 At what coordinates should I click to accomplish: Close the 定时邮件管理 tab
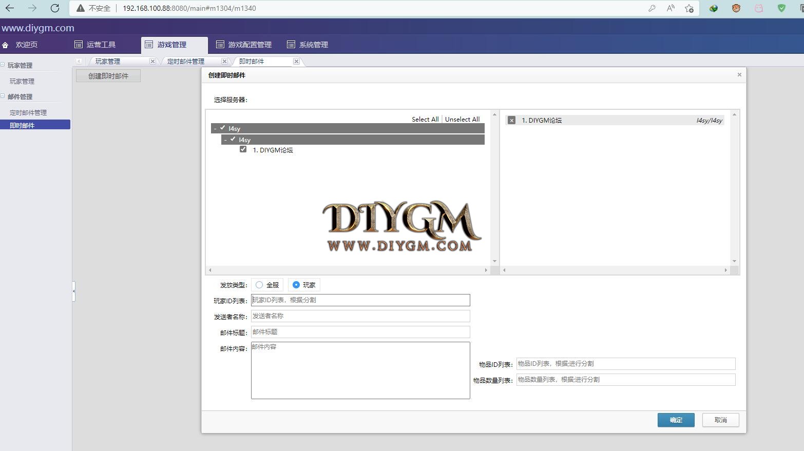(x=224, y=61)
